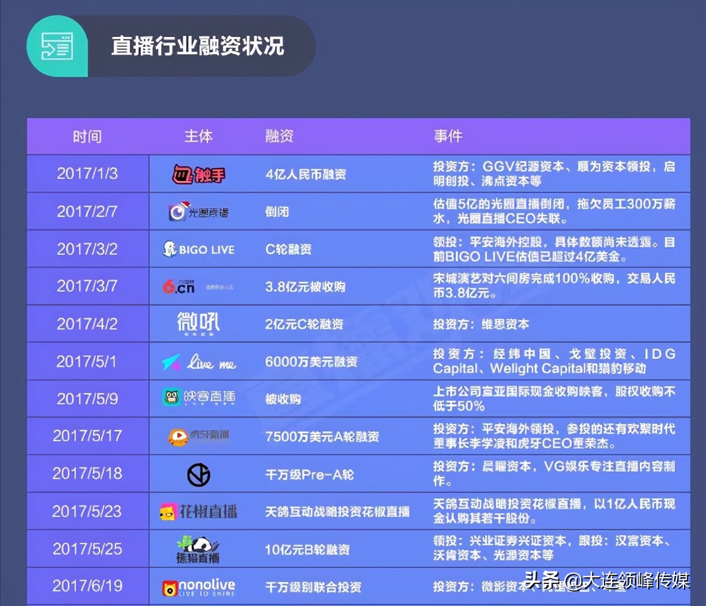Select date cell 2017/2/7
The width and height of the screenshot is (706, 606).
click(x=87, y=211)
